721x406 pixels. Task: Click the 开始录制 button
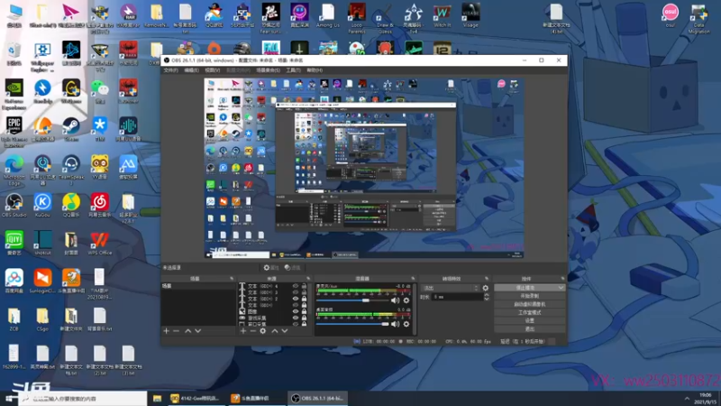pos(529,296)
